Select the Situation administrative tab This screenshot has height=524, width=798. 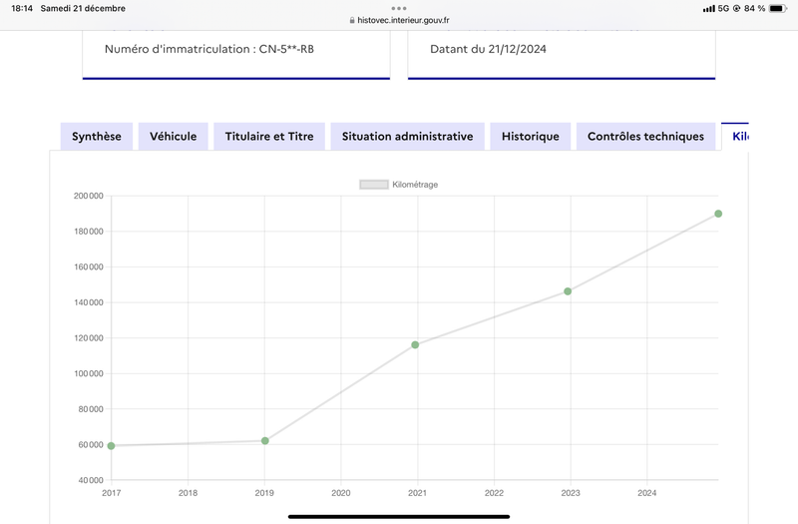(407, 137)
